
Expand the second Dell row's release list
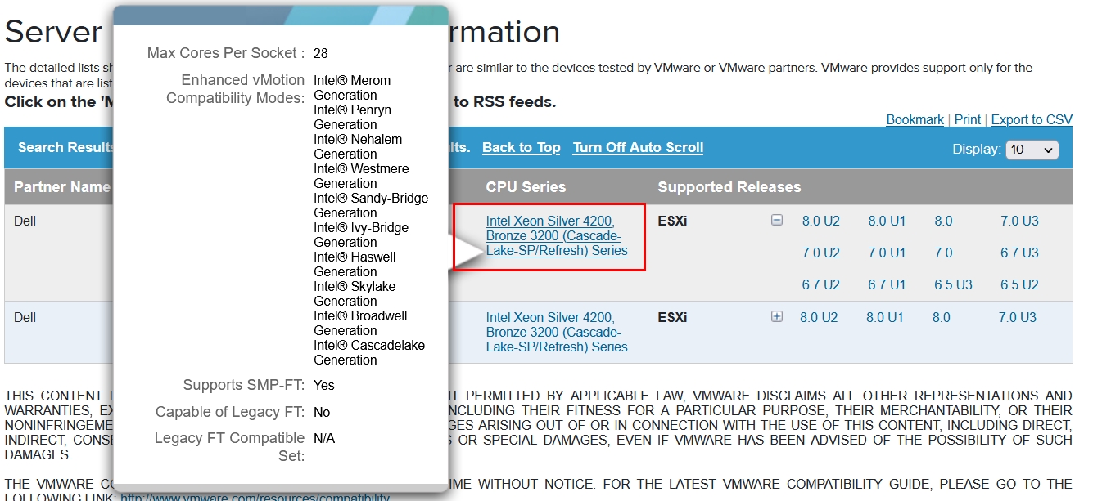(777, 317)
